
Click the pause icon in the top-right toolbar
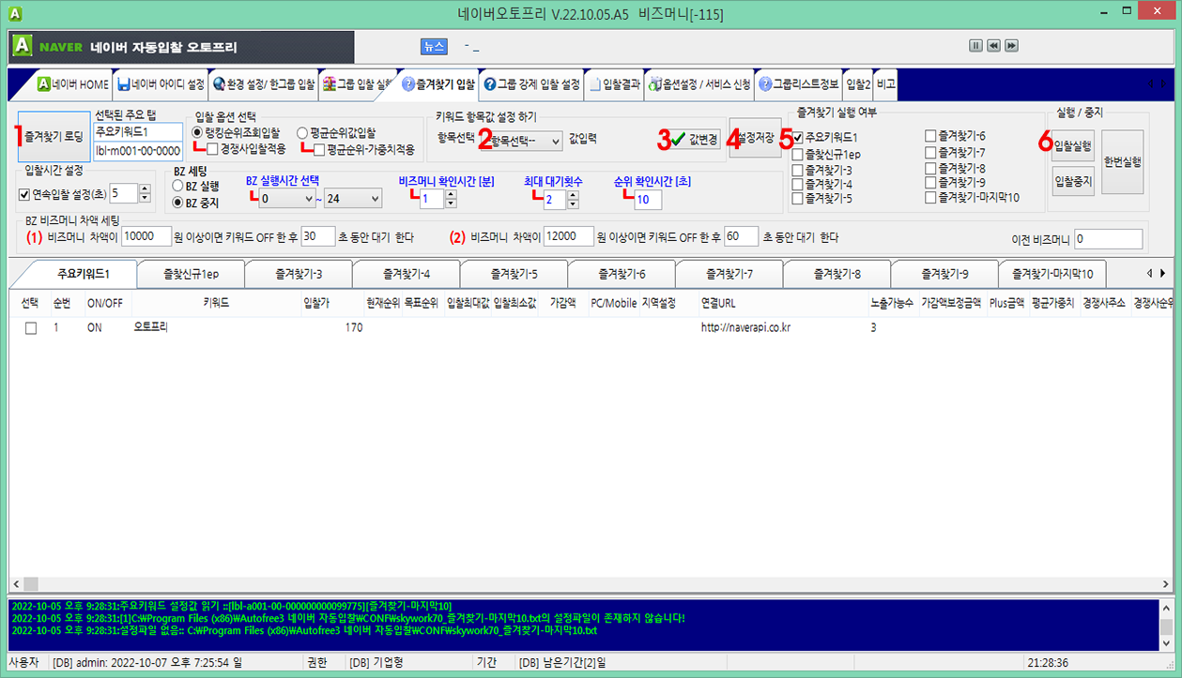tap(974, 45)
